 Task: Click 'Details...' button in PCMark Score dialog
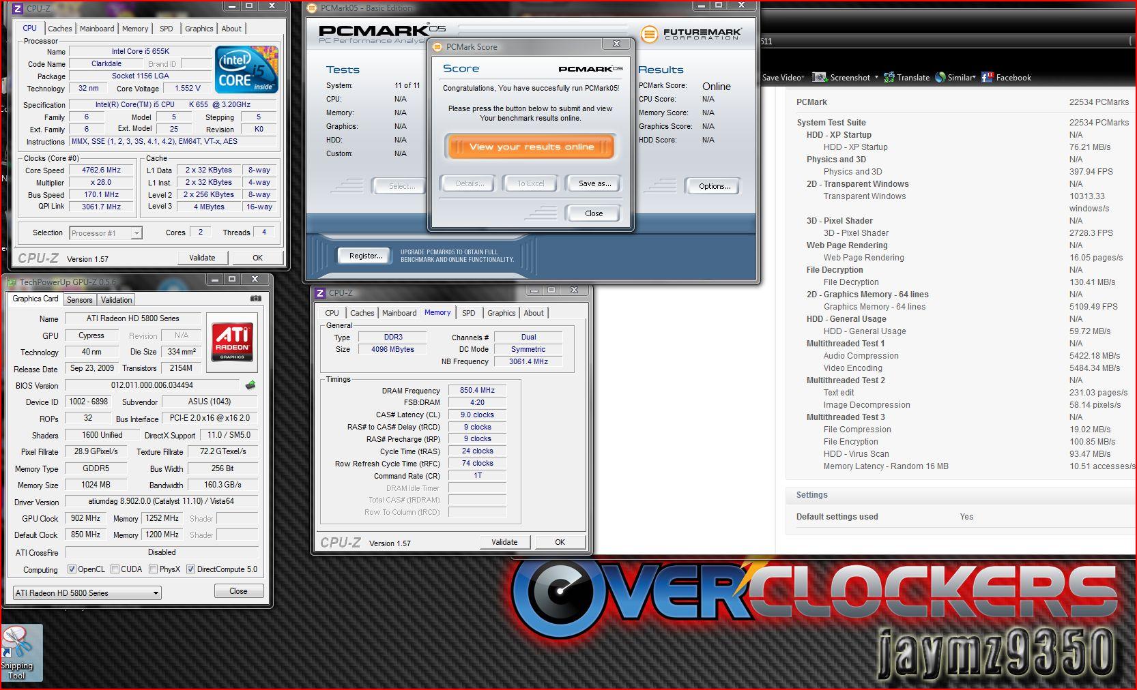(x=470, y=184)
